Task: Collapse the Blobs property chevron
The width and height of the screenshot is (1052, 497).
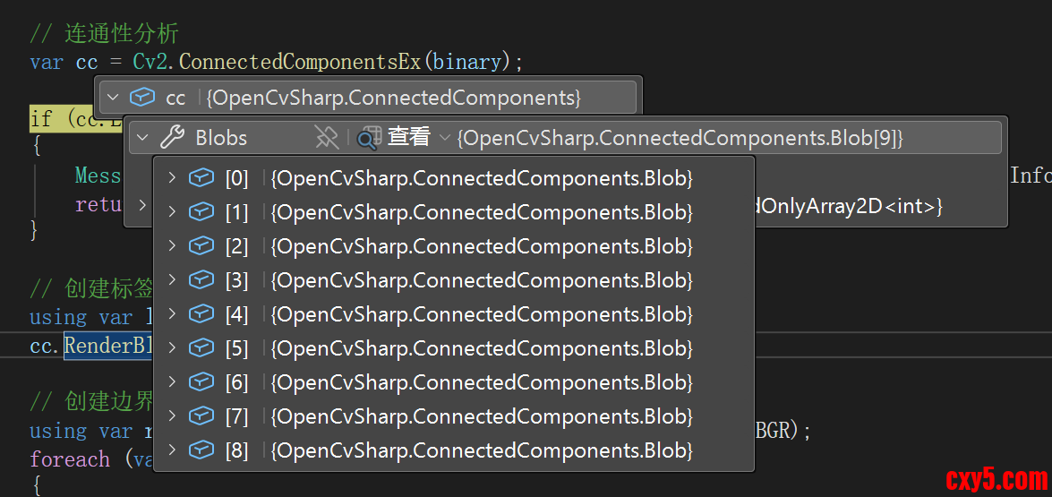Action: tap(142, 138)
